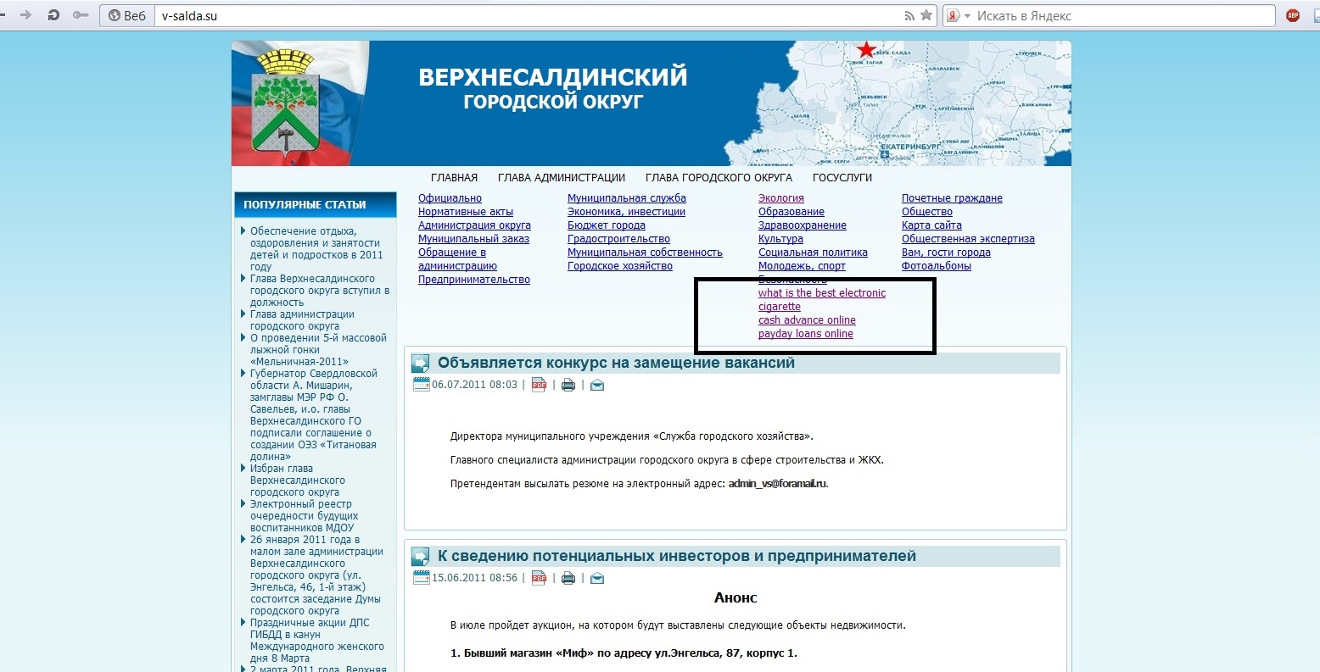The image size is (1320, 672).
Task: Print the 06.07.2011 vacancy announcement article
Action: tap(568, 385)
